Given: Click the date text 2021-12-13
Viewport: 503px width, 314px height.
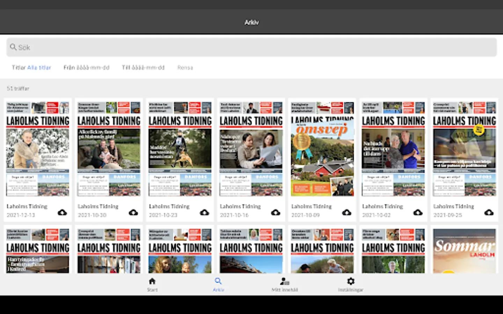Looking at the screenshot, I should (x=21, y=215).
